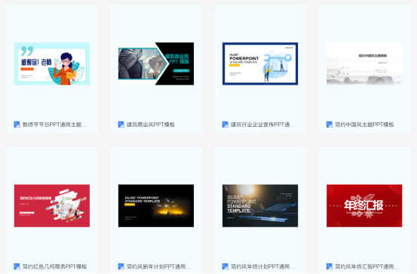This screenshot has width=417, height=274.
Task: Click file icon beside 建筑行业企业宣传PPT
Action: tap(225, 125)
